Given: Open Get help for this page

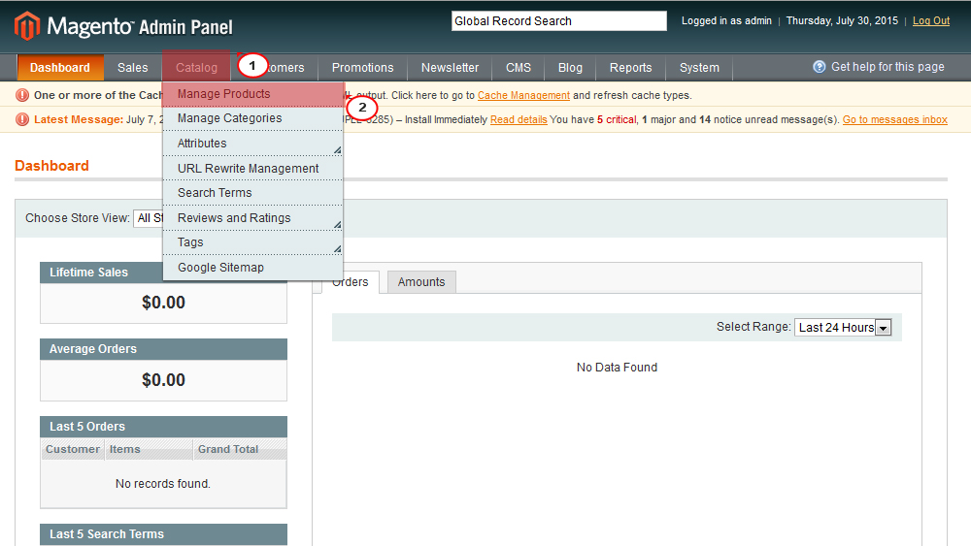Looking at the screenshot, I should click(887, 67).
